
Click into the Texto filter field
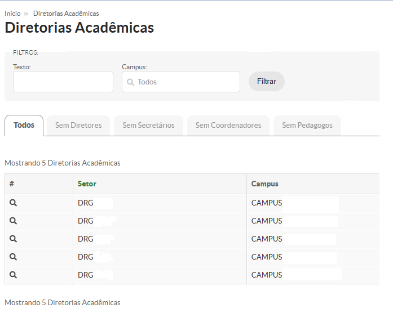(x=63, y=82)
